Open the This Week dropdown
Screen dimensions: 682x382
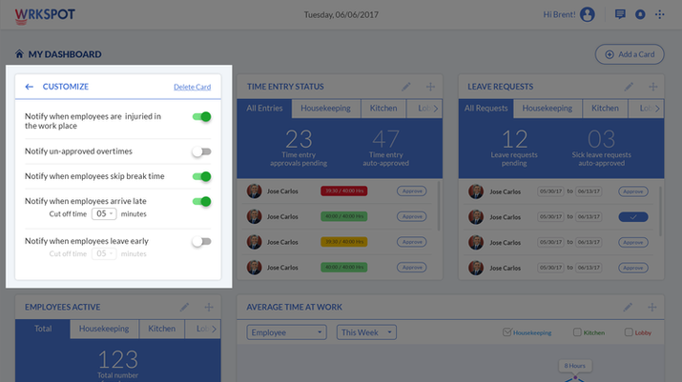[366, 332]
